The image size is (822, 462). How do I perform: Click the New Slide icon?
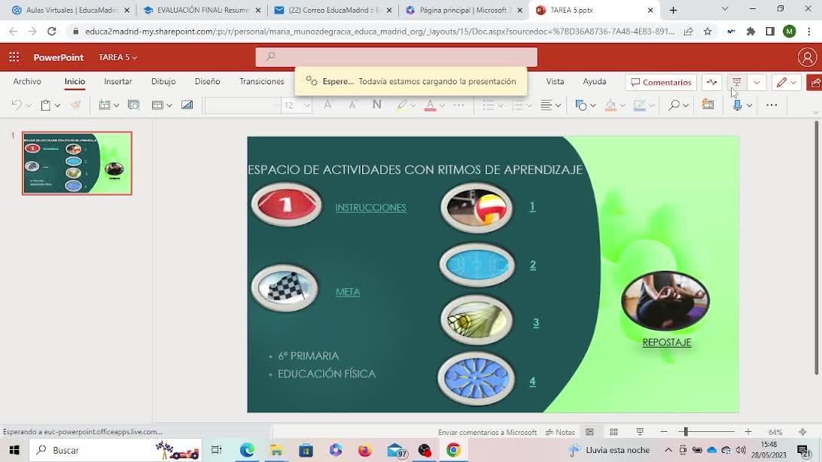click(x=105, y=105)
